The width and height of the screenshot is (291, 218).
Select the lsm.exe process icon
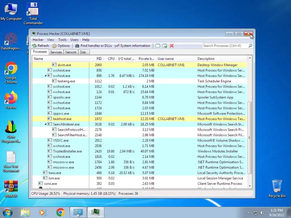click(x=45, y=178)
